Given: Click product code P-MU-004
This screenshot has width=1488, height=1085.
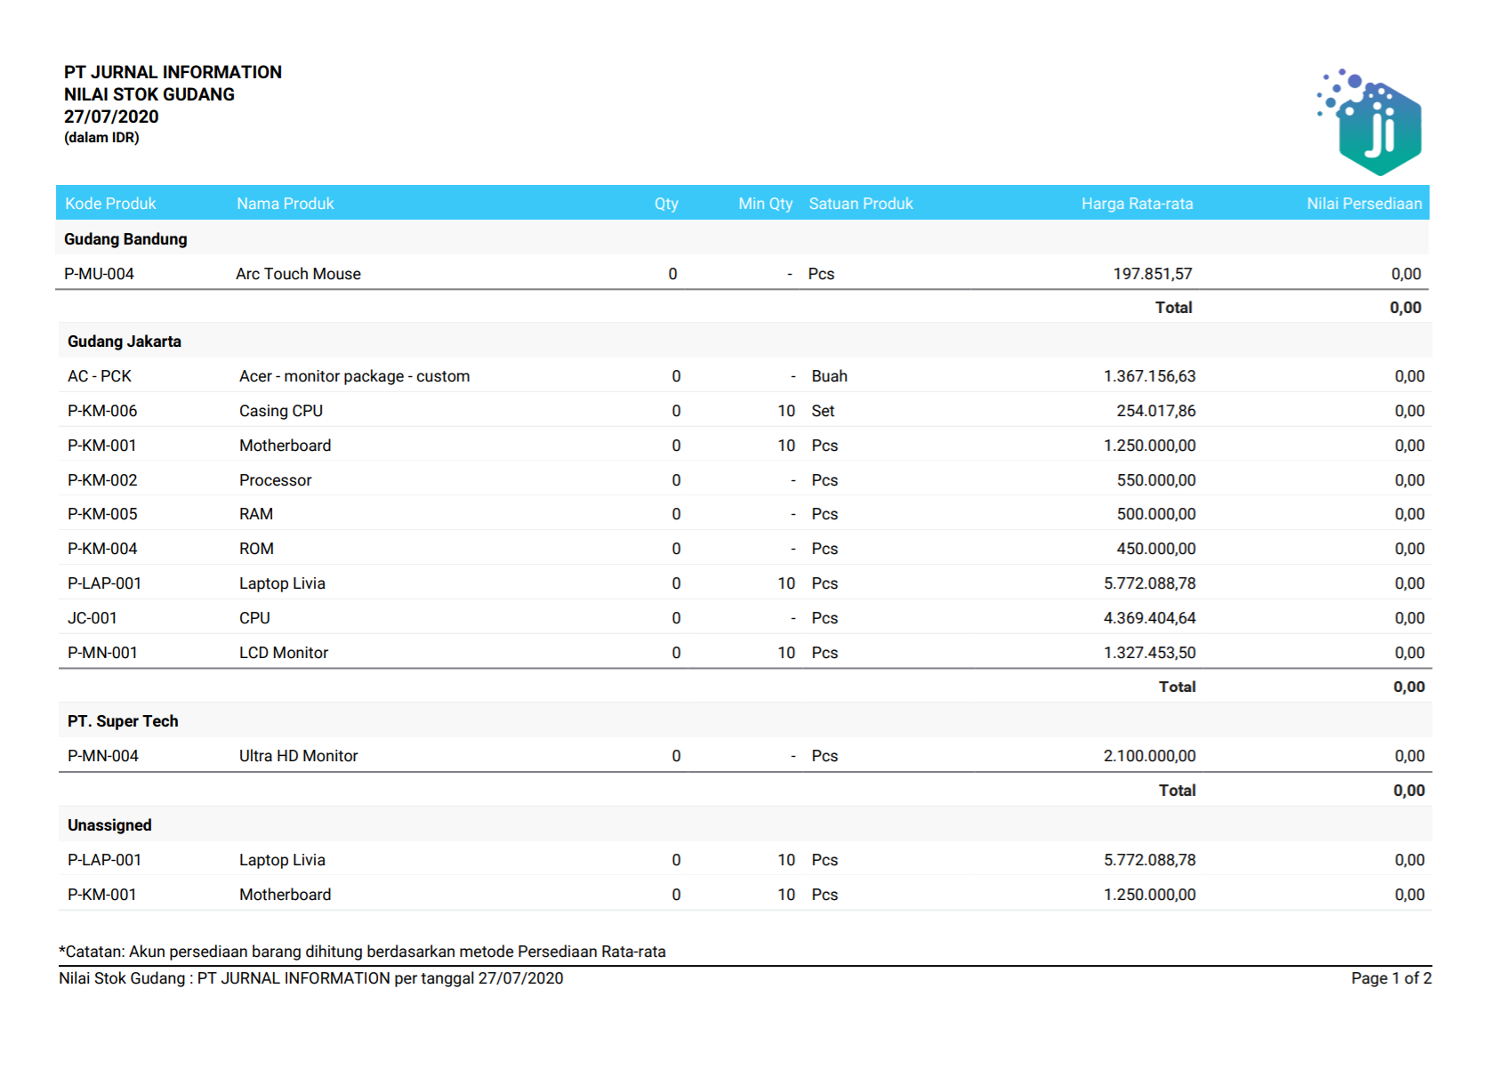Looking at the screenshot, I should tap(99, 274).
